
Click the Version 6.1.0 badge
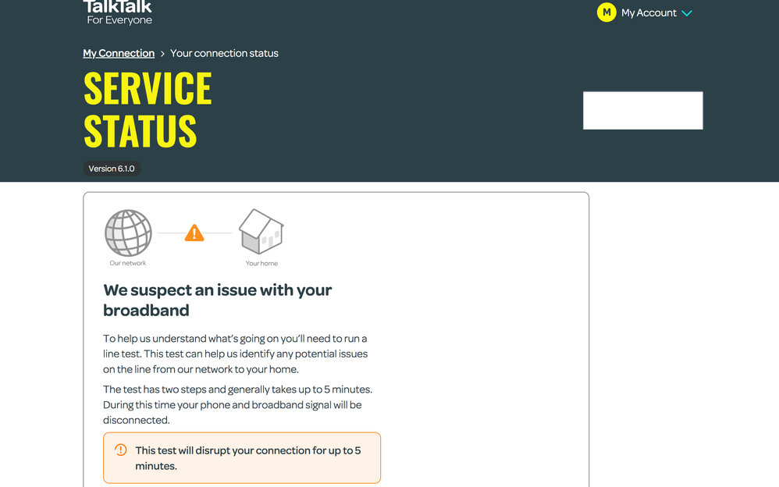(x=112, y=169)
